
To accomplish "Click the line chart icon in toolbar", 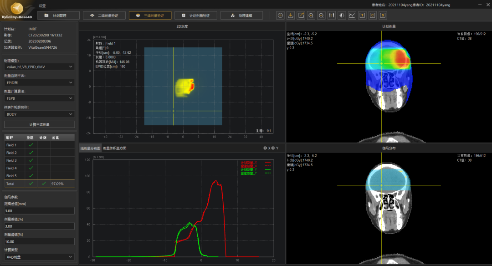I will 352,15.
